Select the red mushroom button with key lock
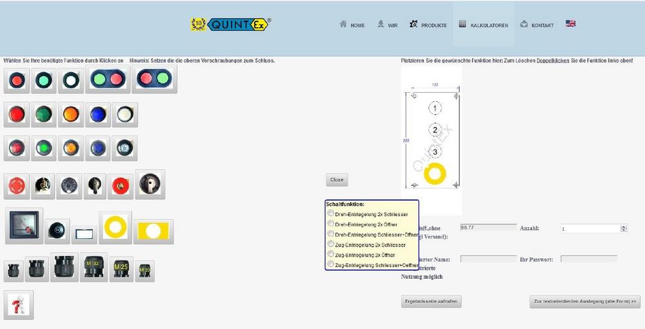The image size is (645, 329). [x=120, y=186]
